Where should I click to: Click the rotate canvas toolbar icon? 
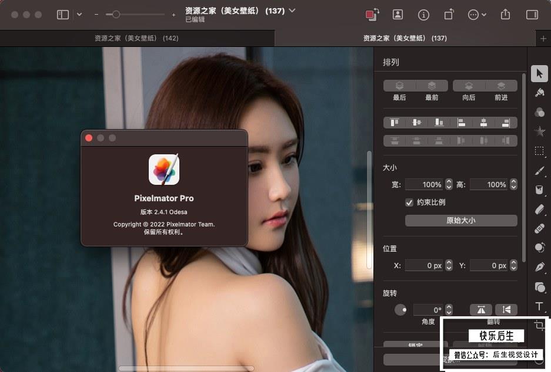tap(449, 14)
